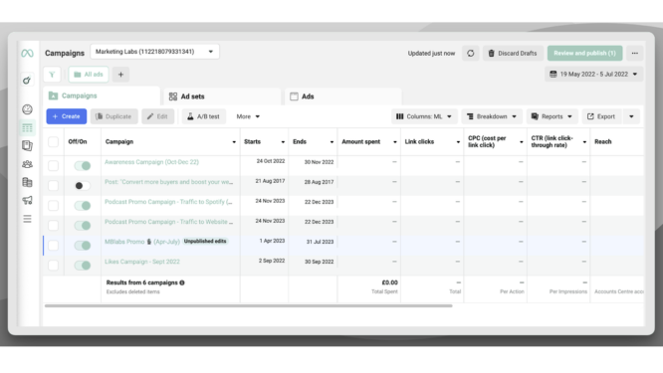Toggle the Podcast Promo Traffic to Spotify switch
Screen dimensions: 663x373
pyautogui.click(x=83, y=206)
